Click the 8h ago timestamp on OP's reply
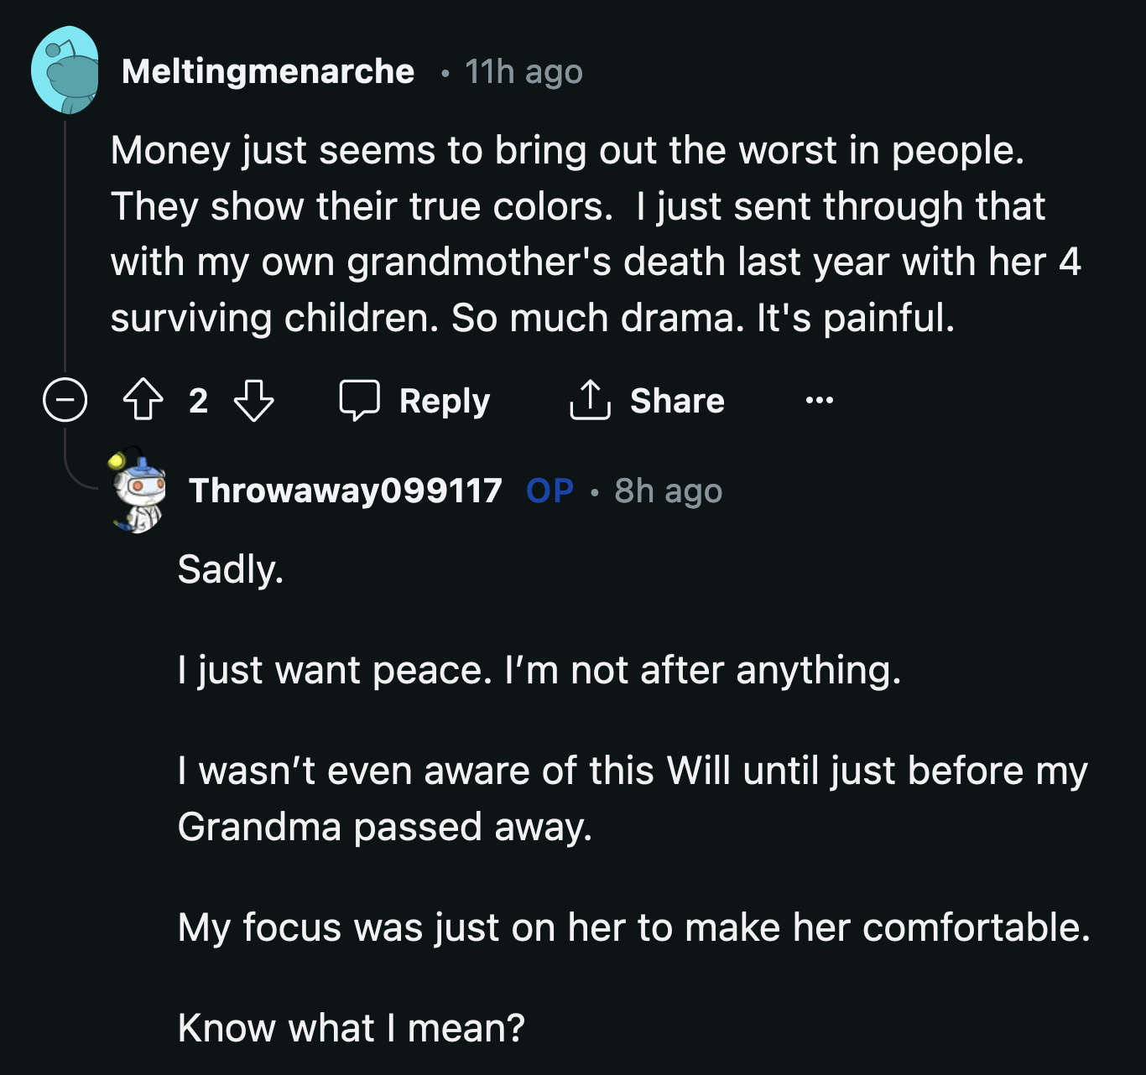1146x1075 pixels. [669, 491]
